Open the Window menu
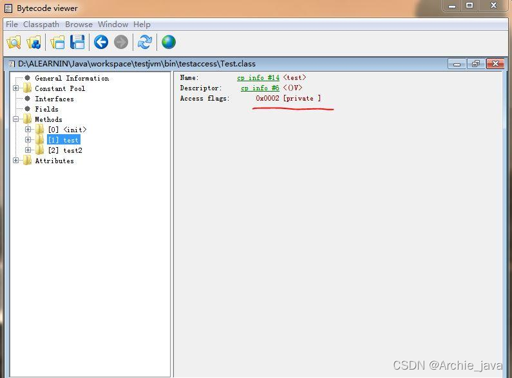This screenshot has height=378, width=512. [113, 25]
